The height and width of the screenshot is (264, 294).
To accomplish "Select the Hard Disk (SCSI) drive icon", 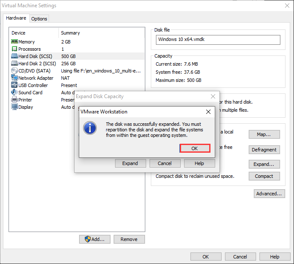I will (14, 56).
